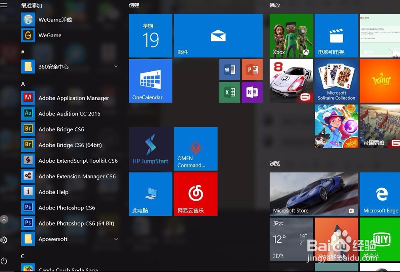400x272 pixels.
Task: Open Adobe Bridge CS6 (64bit)
Action: [x=70, y=145]
